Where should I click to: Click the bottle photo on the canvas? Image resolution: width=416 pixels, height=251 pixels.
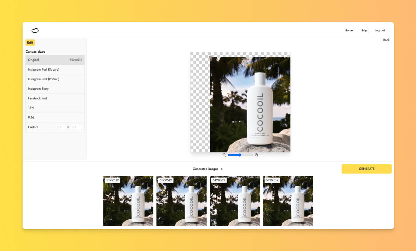click(x=250, y=104)
